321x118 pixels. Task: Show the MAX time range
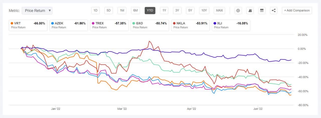click(219, 10)
